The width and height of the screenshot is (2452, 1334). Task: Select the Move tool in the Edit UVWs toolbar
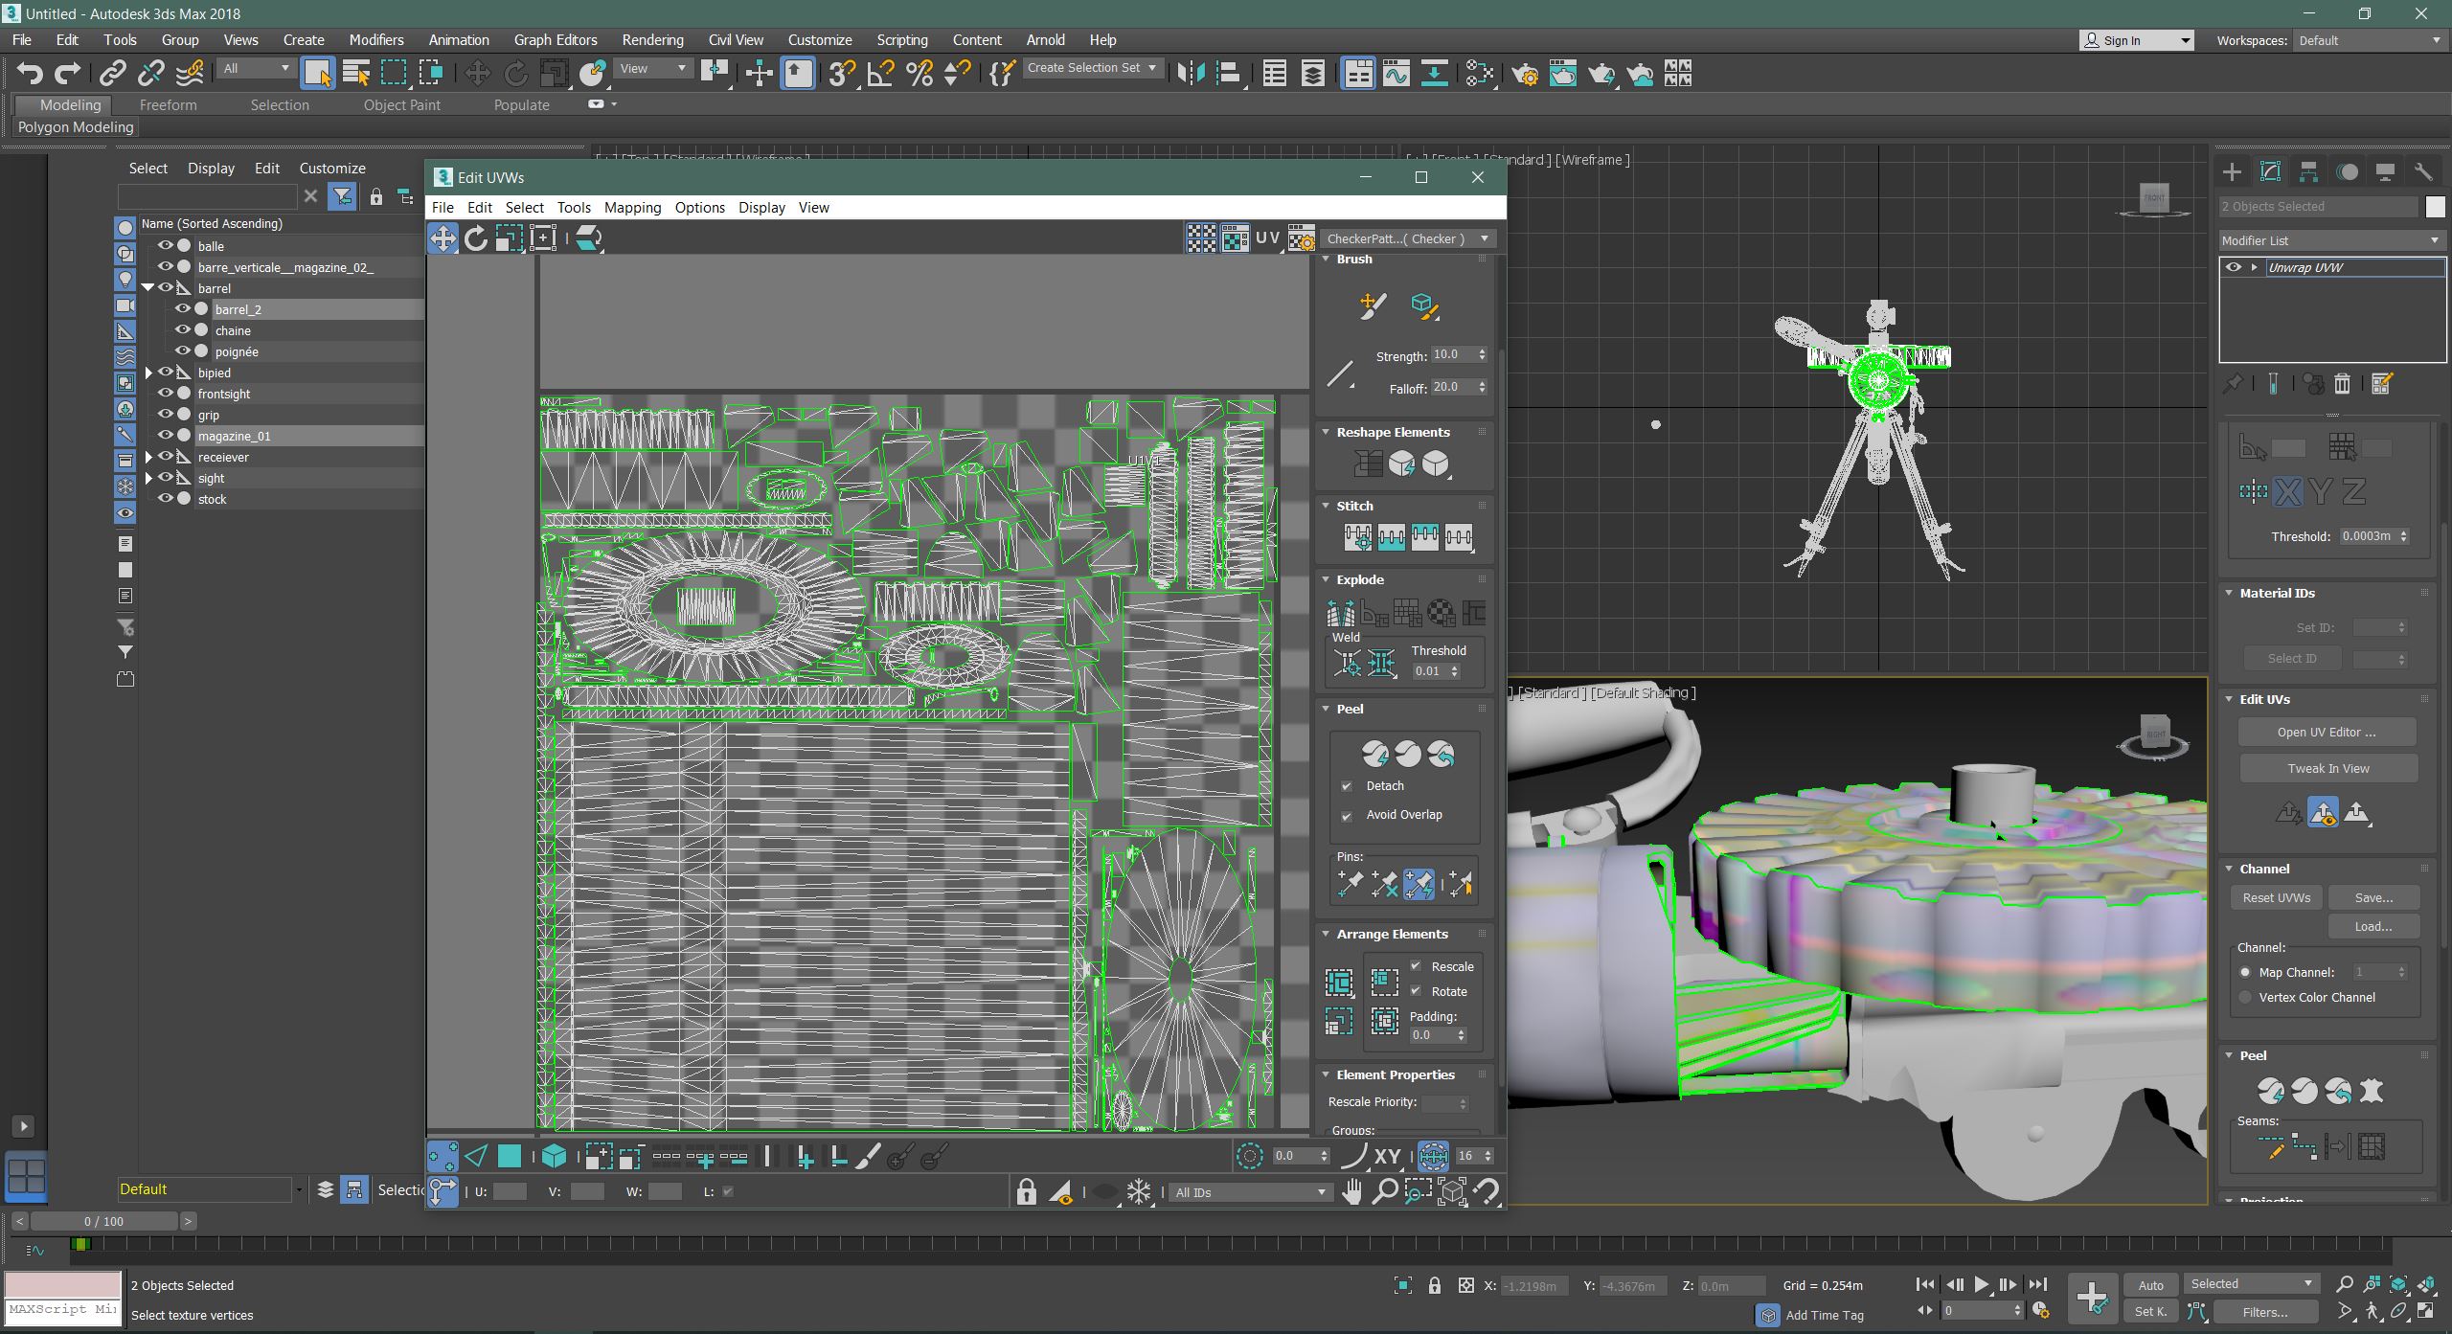(x=442, y=237)
